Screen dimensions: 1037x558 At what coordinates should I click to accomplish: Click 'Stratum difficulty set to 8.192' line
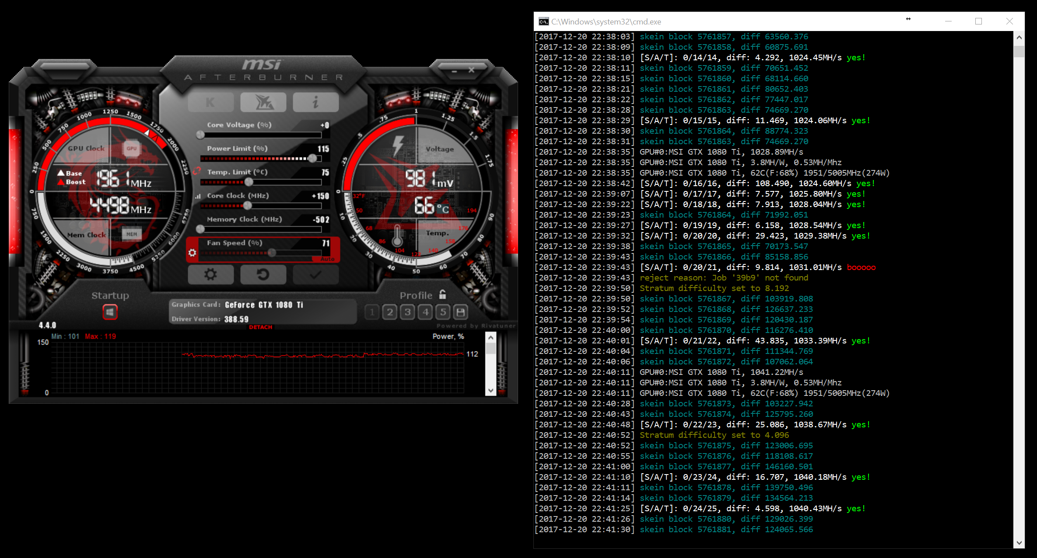click(714, 288)
